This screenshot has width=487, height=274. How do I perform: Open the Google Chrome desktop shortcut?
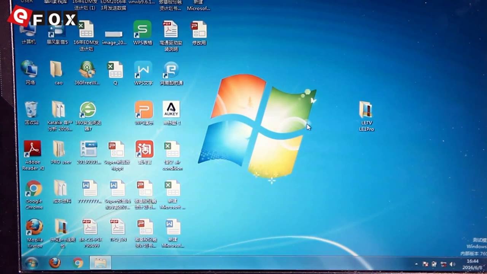click(34, 194)
